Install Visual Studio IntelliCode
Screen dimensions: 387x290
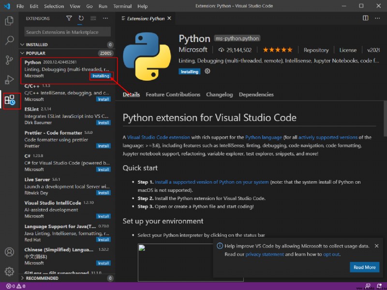point(104,216)
